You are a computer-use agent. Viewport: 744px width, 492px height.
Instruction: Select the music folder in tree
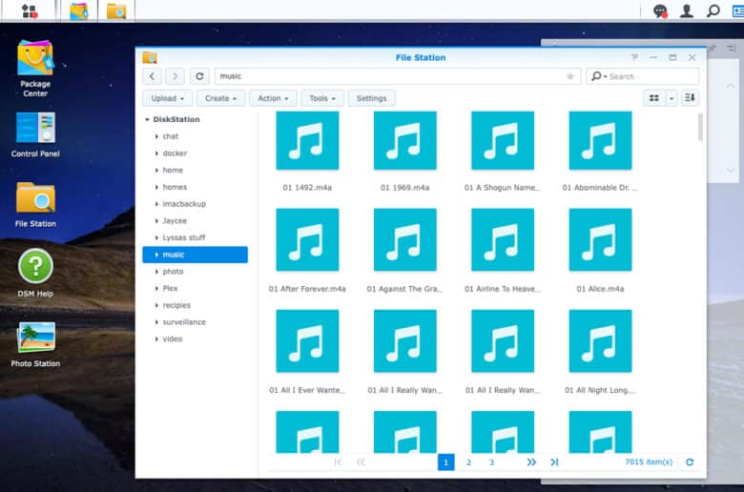(195, 255)
